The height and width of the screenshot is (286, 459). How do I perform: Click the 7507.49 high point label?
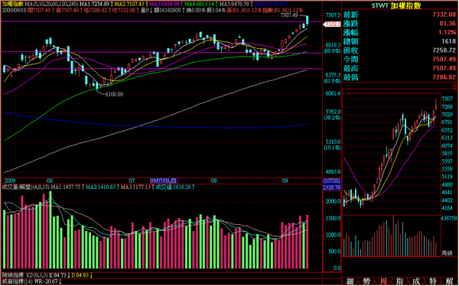pos(288,15)
